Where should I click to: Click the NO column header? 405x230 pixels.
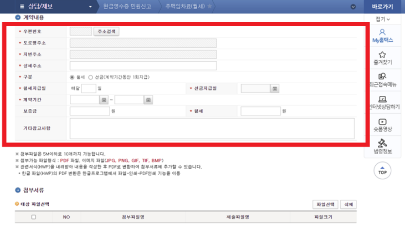point(67,217)
